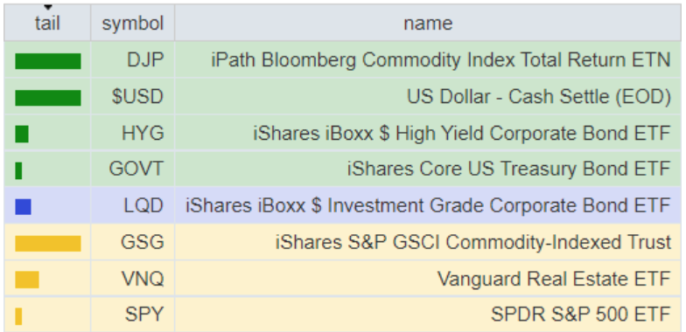Select the small green HYG tail bar

click(22, 135)
